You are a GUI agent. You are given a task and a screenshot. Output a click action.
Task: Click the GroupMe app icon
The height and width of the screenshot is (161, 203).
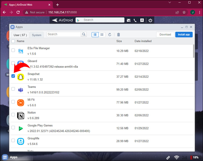click(x=21, y=141)
